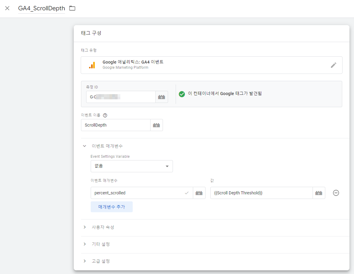Click the 이벤트 매개변수 section heading text
Viewport: 354px width, 274px height.
(x=107, y=146)
